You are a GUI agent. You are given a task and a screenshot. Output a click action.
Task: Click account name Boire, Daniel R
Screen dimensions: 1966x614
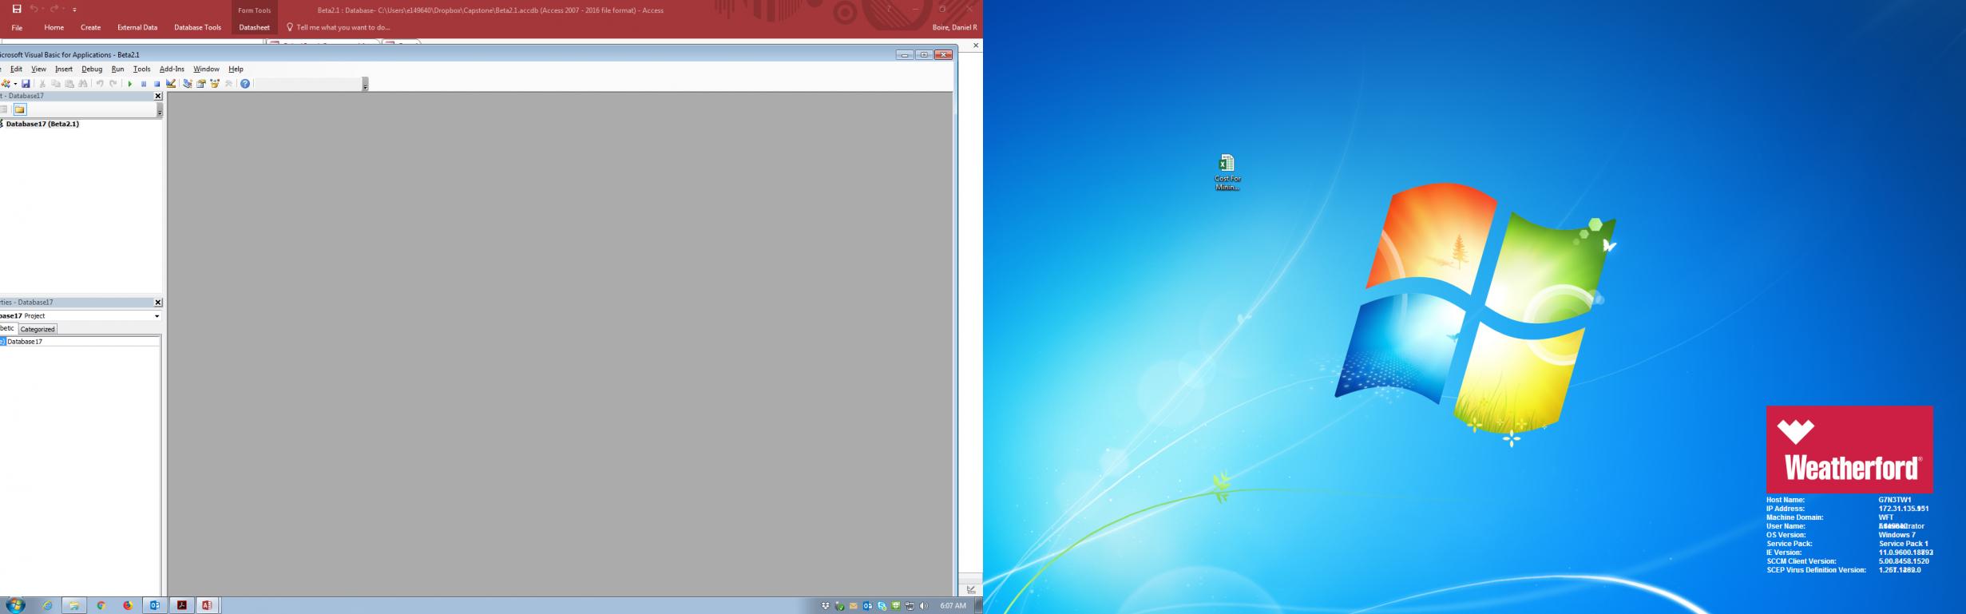[954, 27]
